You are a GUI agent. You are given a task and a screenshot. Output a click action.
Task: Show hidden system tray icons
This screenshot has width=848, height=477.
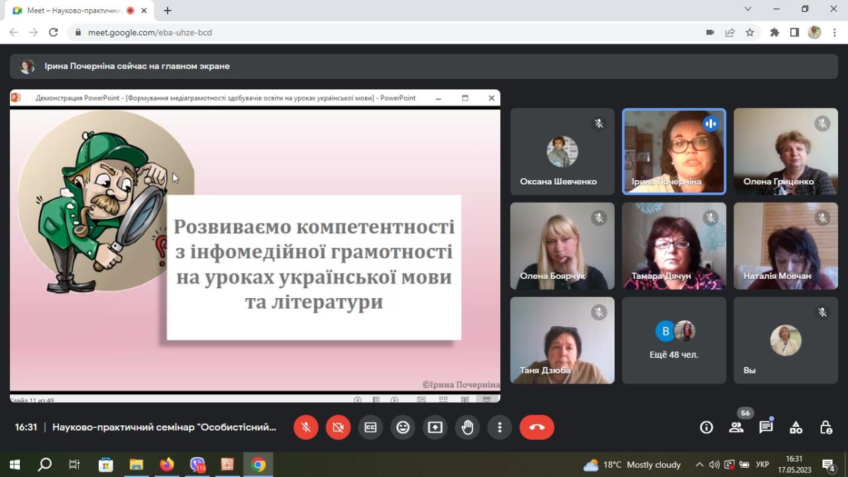pyautogui.click(x=700, y=464)
